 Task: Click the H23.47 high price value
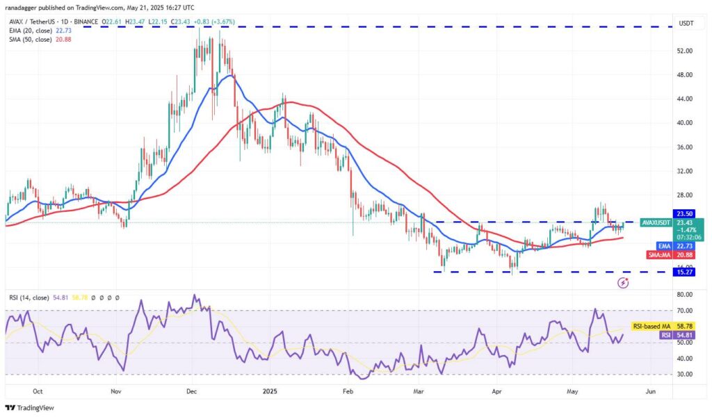click(x=136, y=22)
